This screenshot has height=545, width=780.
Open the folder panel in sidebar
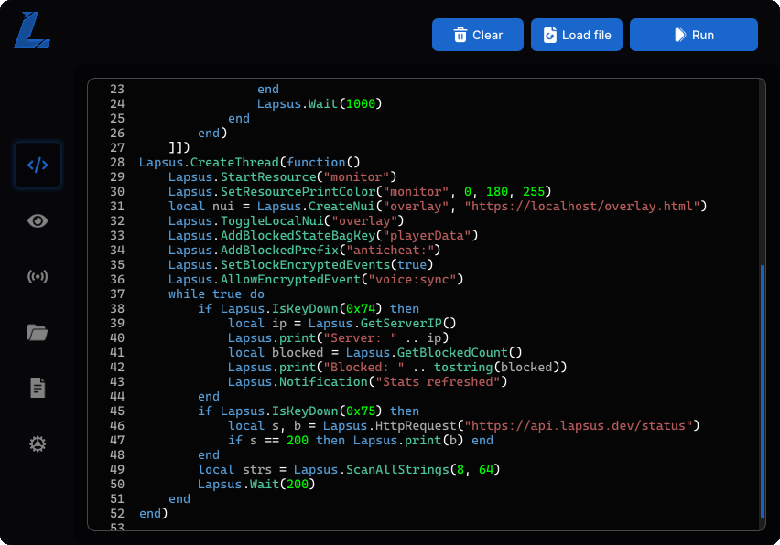pyautogui.click(x=38, y=333)
